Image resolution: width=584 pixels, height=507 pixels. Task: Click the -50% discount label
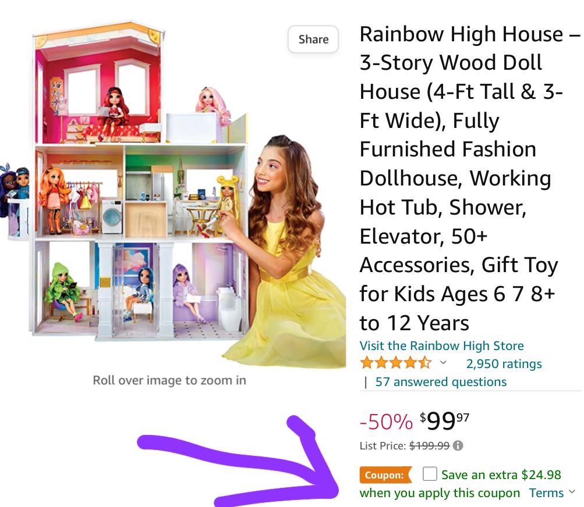pyautogui.click(x=386, y=422)
